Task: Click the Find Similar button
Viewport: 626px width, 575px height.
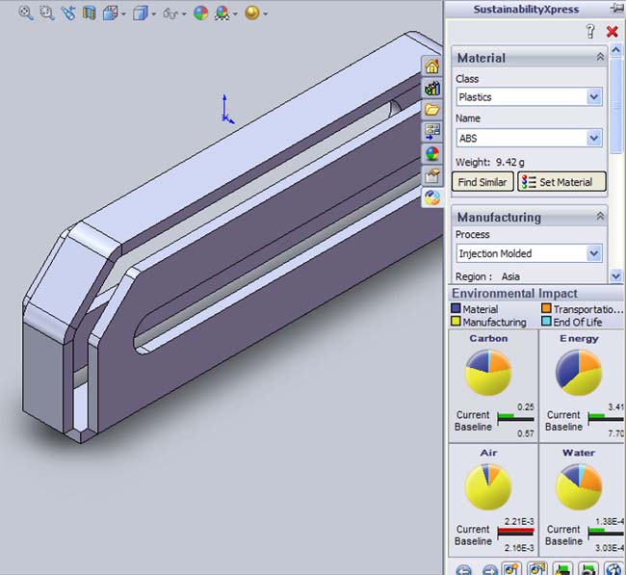Action: (x=483, y=182)
